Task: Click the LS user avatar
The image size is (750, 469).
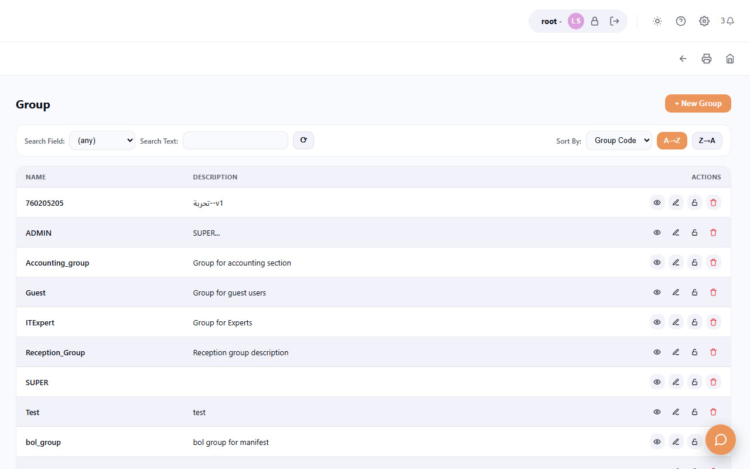Action: click(576, 21)
